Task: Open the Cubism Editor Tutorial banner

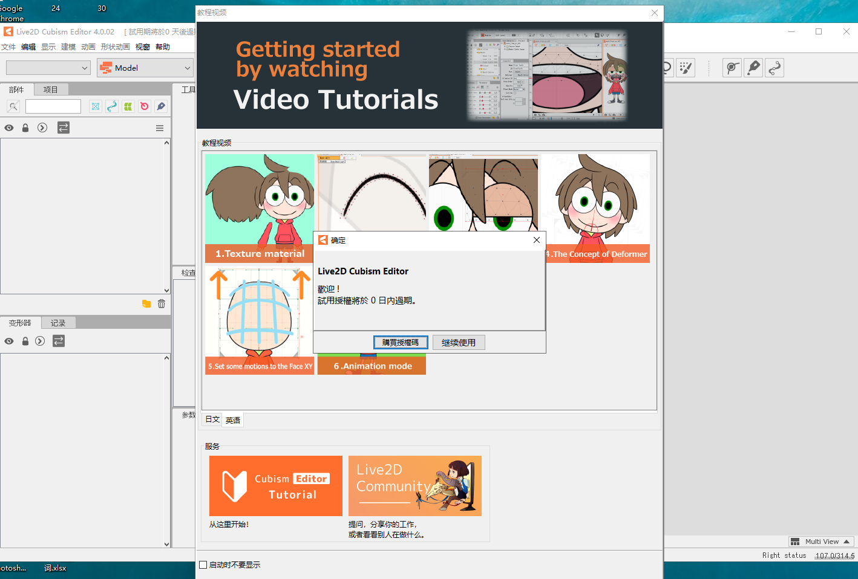Action: 276,486
